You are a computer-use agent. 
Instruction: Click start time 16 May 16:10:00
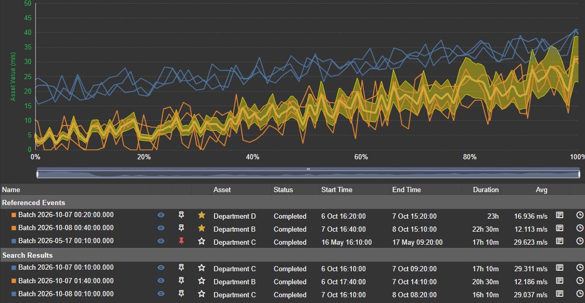[346, 242]
